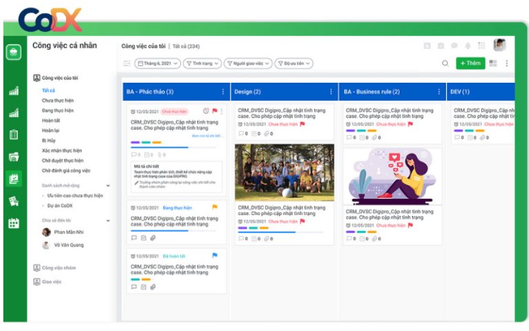Screen dimensions: 529x331
Task: Open three-dot menu of Design column
Action: 331,92
